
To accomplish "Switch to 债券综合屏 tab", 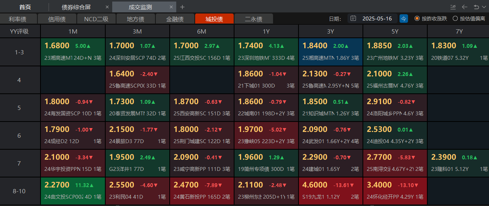I will tap(76, 7).
